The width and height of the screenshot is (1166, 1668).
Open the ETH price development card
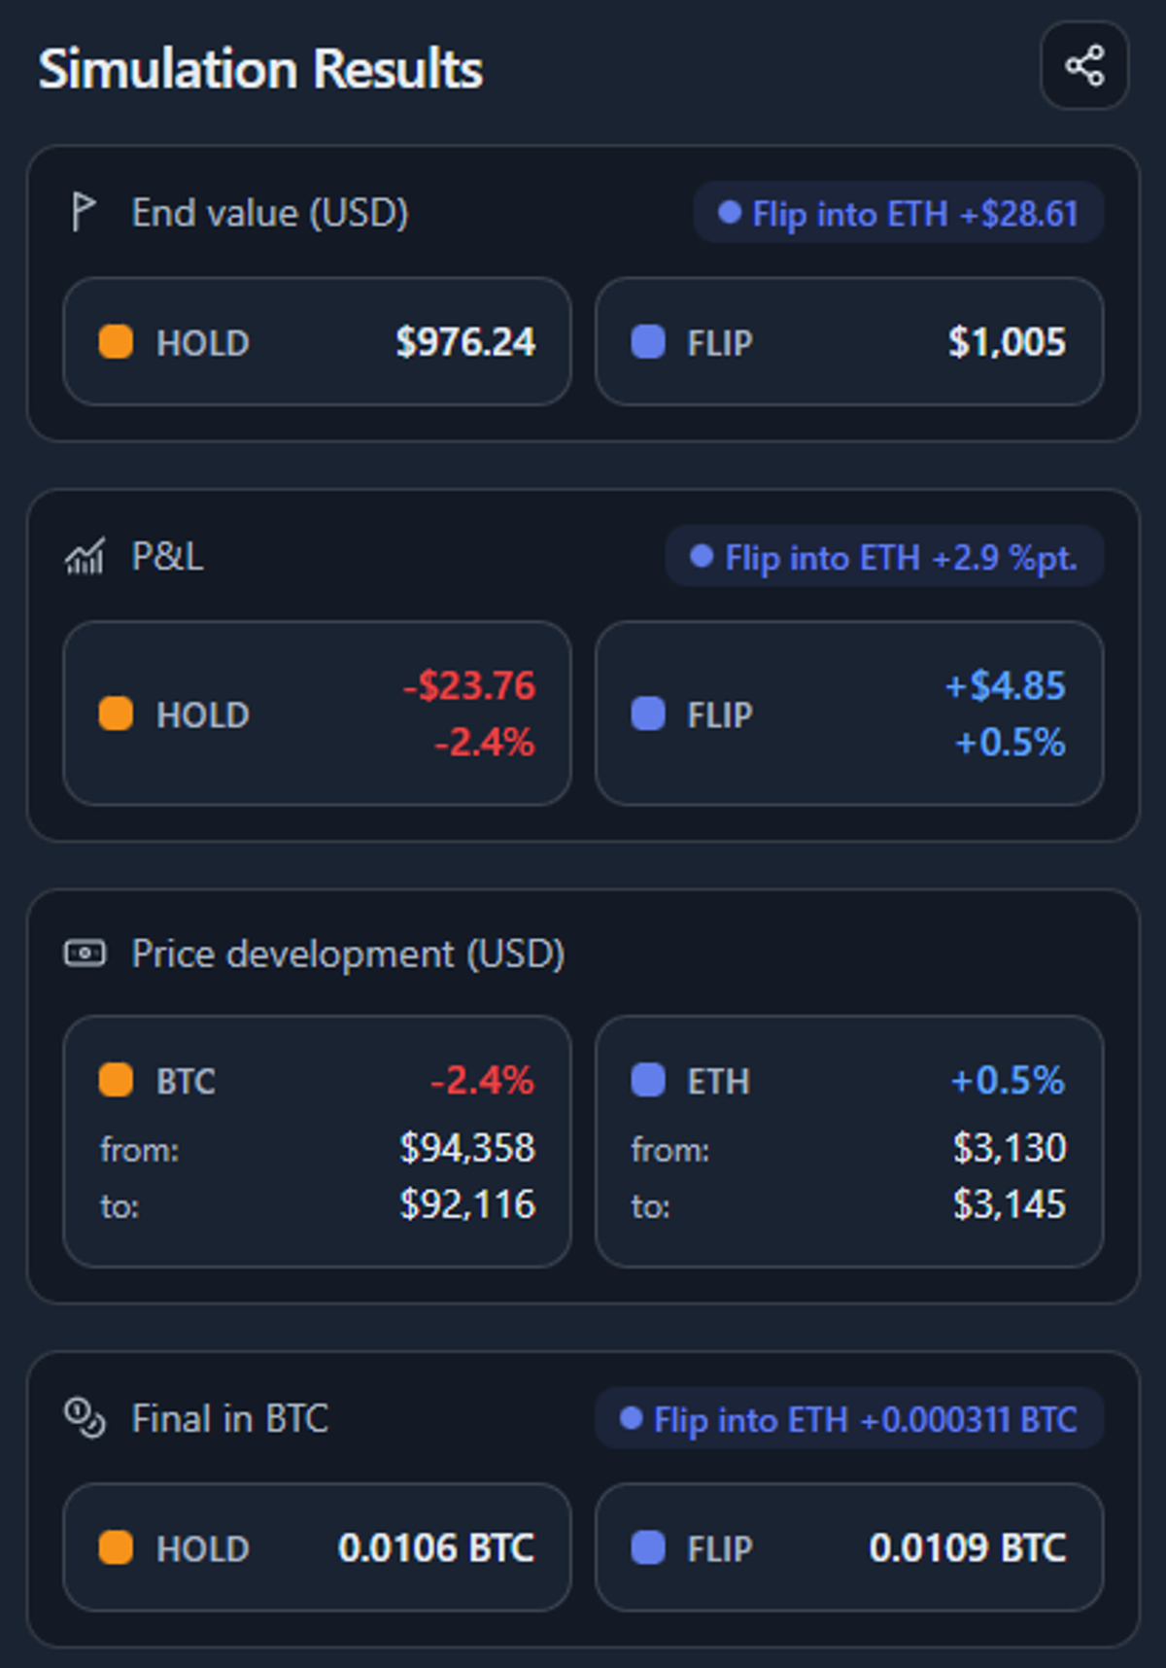(849, 1141)
